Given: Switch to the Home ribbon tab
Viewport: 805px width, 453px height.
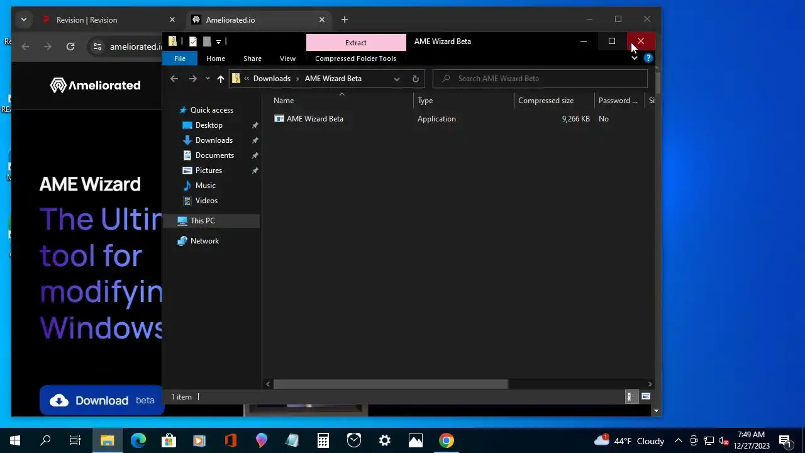Looking at the screenshot, I should click(216, 59).
